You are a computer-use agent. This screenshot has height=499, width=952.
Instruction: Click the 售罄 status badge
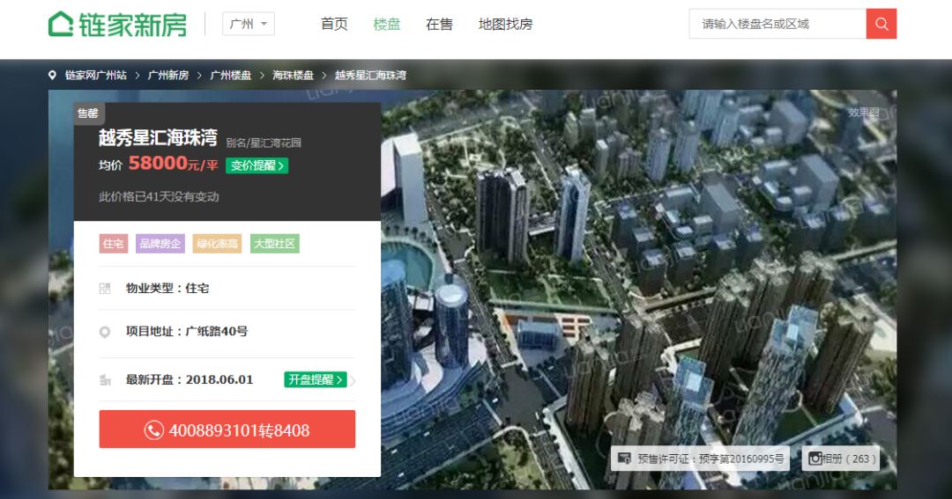coord(89,114)
